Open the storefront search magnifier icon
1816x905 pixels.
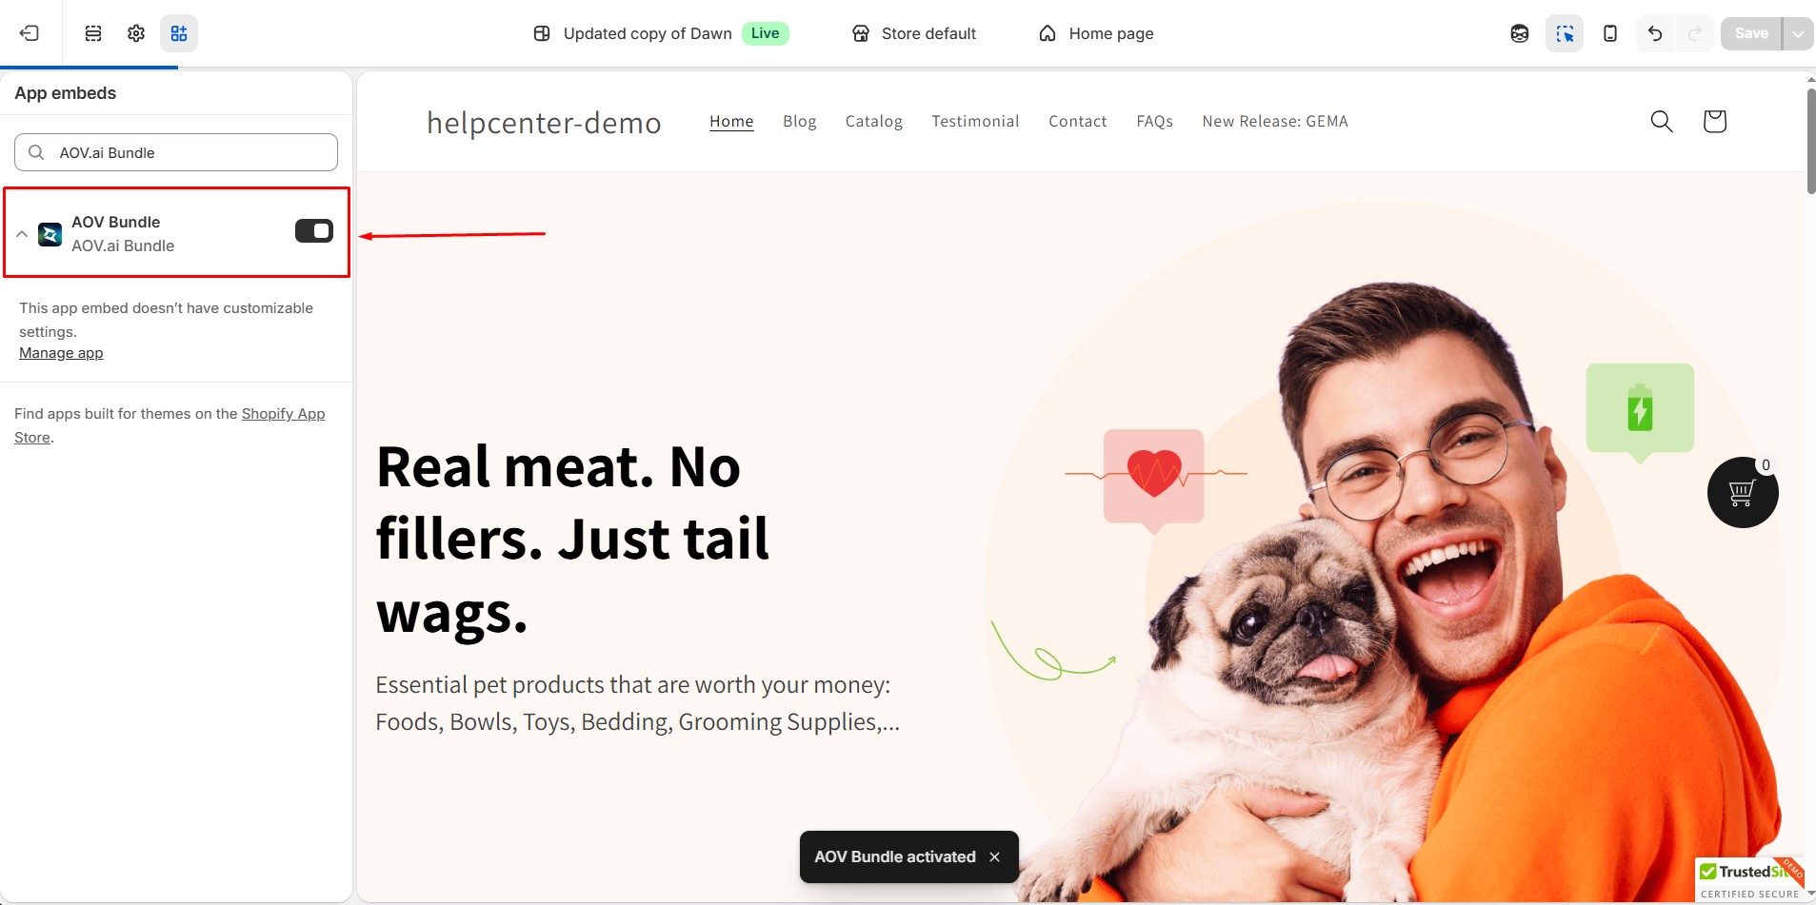[1662, 121]
